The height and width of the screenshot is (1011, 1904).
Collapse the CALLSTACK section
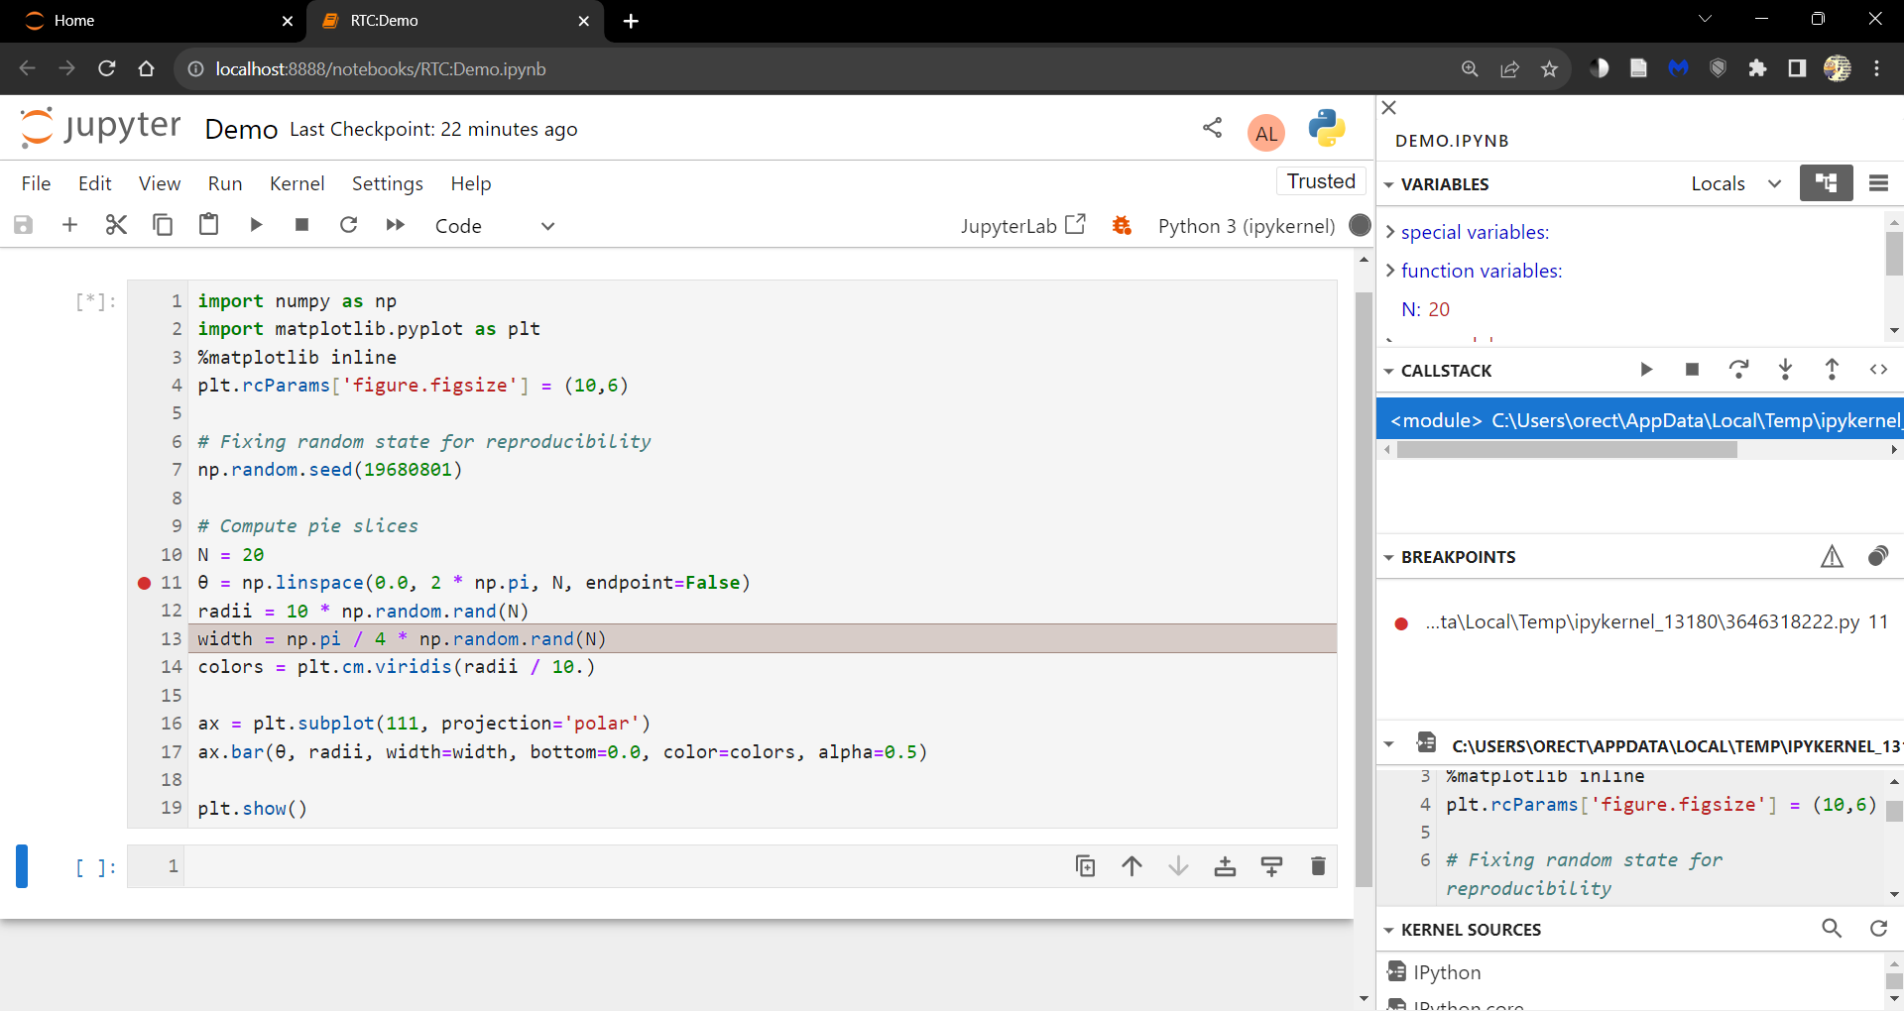coord(1390,370)
